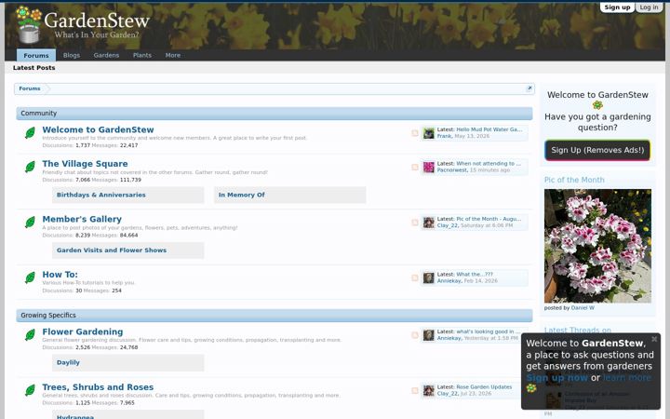The width and height of the screenshot is (670, 419).
Task: Open Member's Gallery forum
Action: (x=82, y=219)
